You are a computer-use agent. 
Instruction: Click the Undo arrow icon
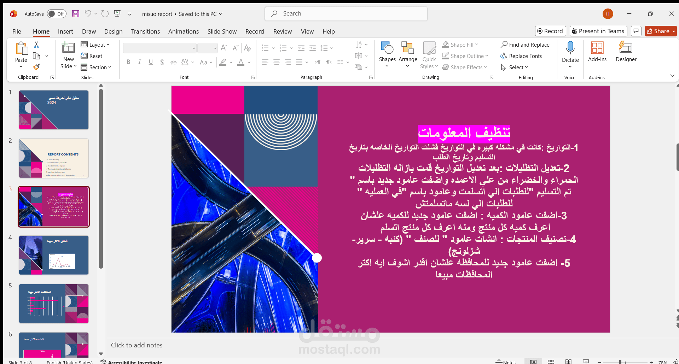pos(88,14)
